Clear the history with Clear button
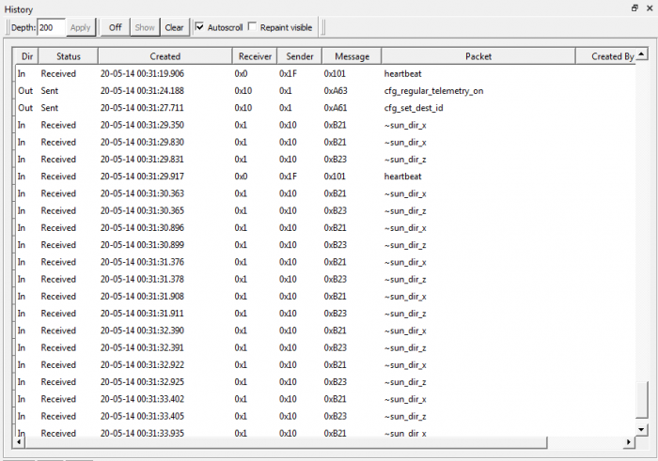658x461 pixels. point(174,27)
